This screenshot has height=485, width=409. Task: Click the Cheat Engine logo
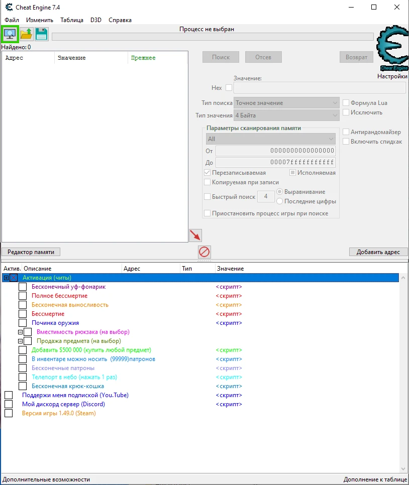(x=392, y=48)
